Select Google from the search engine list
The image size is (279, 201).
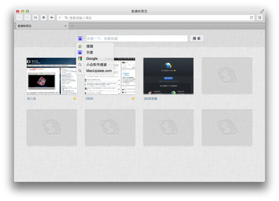click(x=95, y=58)
